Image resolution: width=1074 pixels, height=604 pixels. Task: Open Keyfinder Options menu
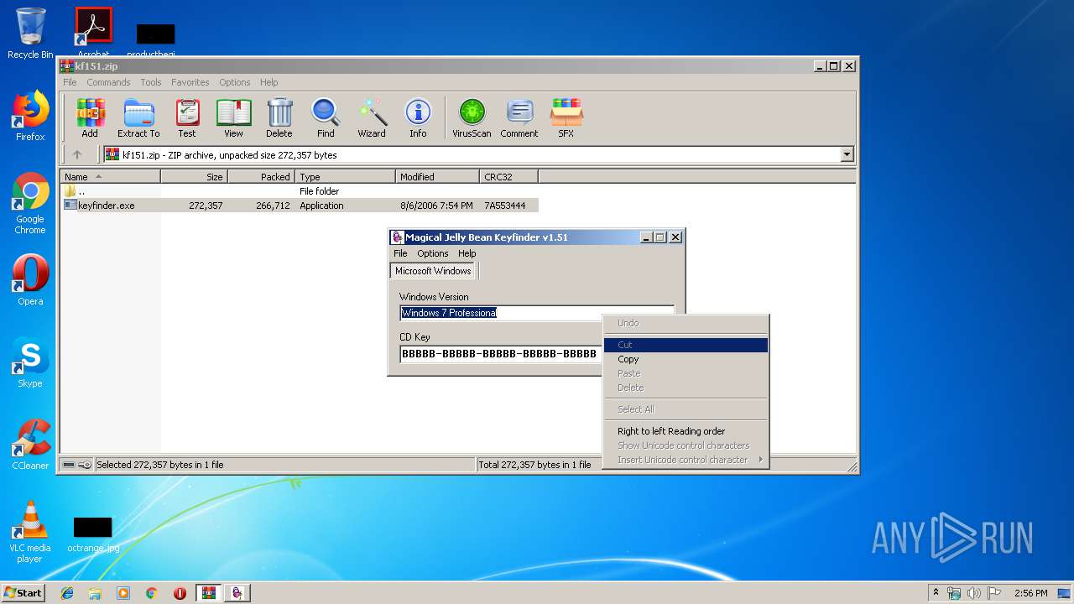[433, 253]
